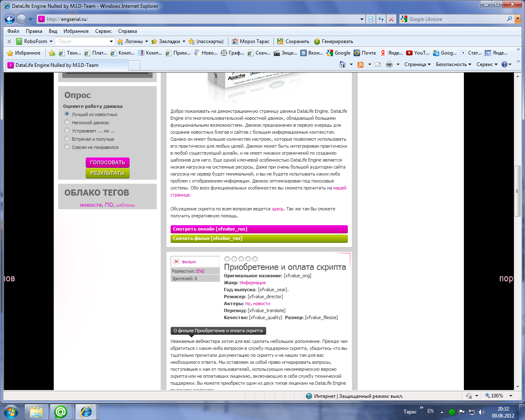Click the Сохранить RoboForm button
The height and width of the screenshot is (420, 525).
click(x=293, y=41)
